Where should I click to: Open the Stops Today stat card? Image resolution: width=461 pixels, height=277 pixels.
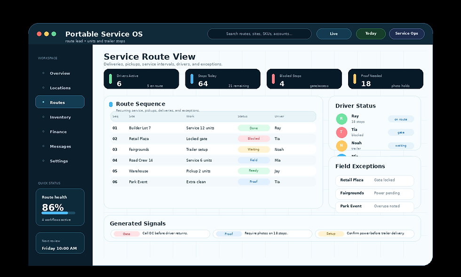tap(223, 79)
